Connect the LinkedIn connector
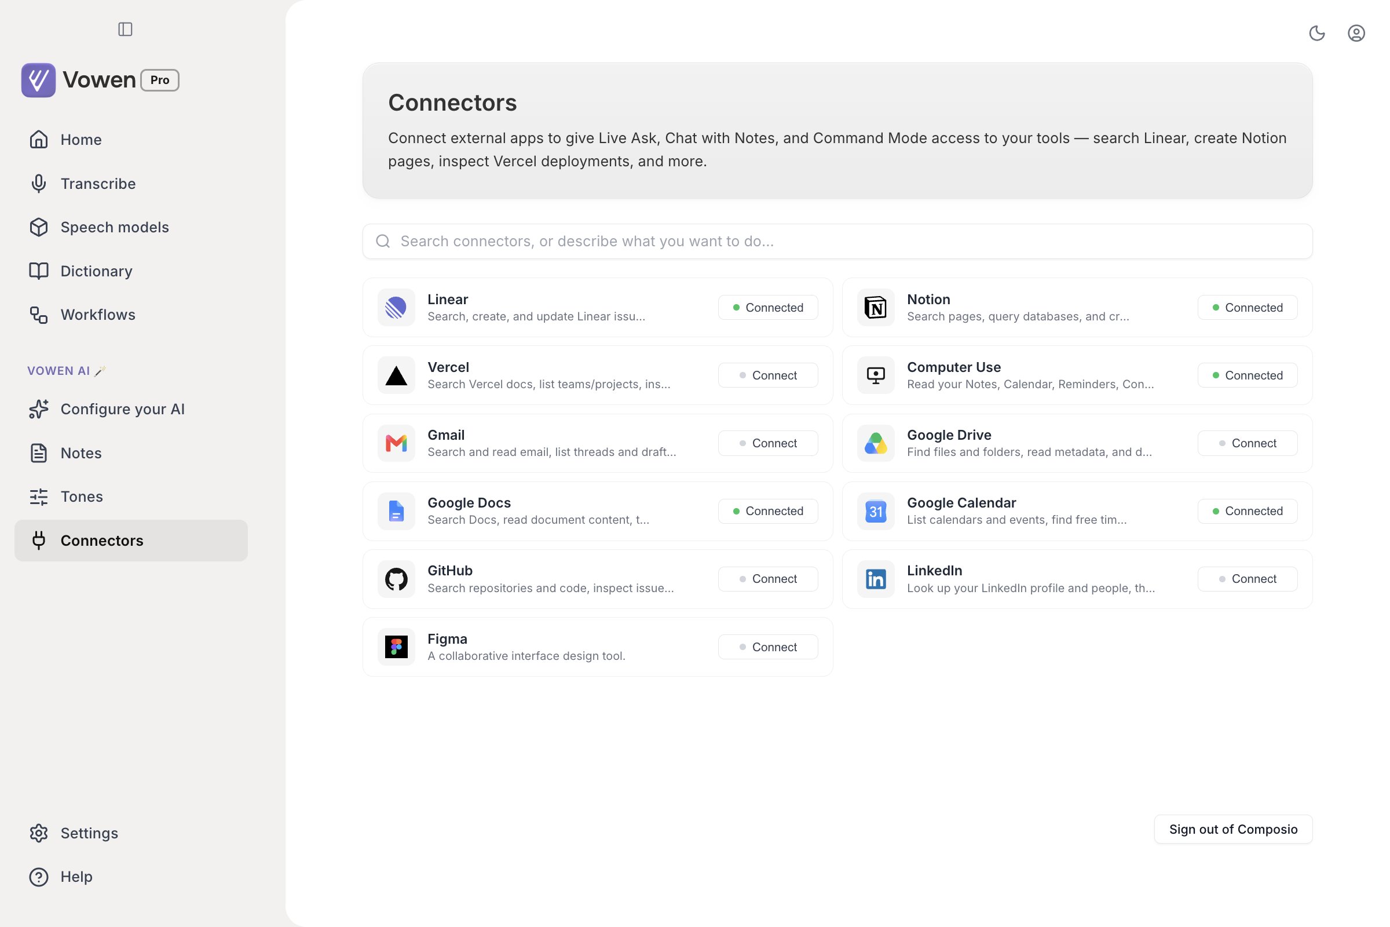The width and height of the screenshot is (1390, 927). [1247, 579]
